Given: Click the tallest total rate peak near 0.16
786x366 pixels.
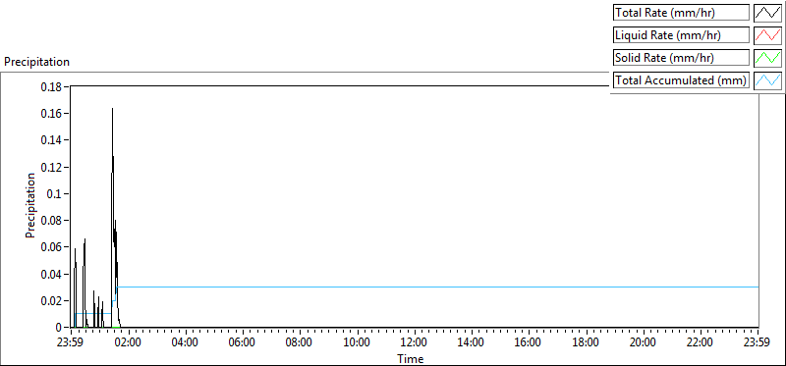Looking at the screenshot, I should (112, 109).
